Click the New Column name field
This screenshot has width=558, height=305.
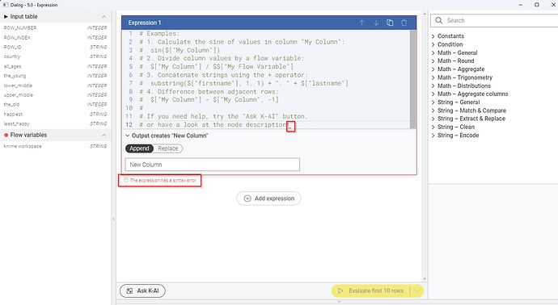pos(213,165)
